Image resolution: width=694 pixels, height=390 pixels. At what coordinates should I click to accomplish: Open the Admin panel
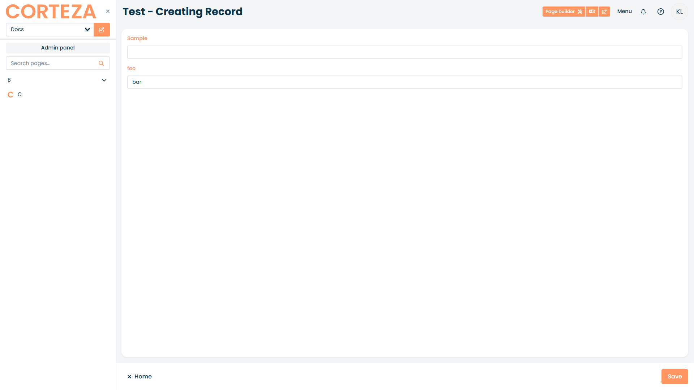click(58, 48)
